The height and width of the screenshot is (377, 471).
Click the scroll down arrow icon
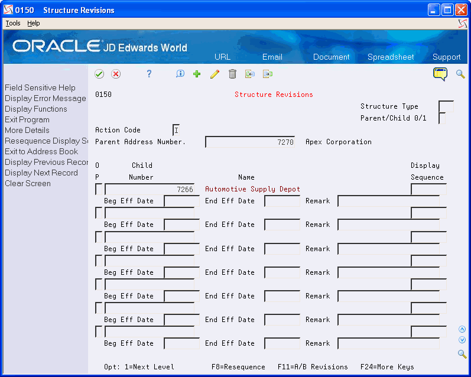(462, 340)
